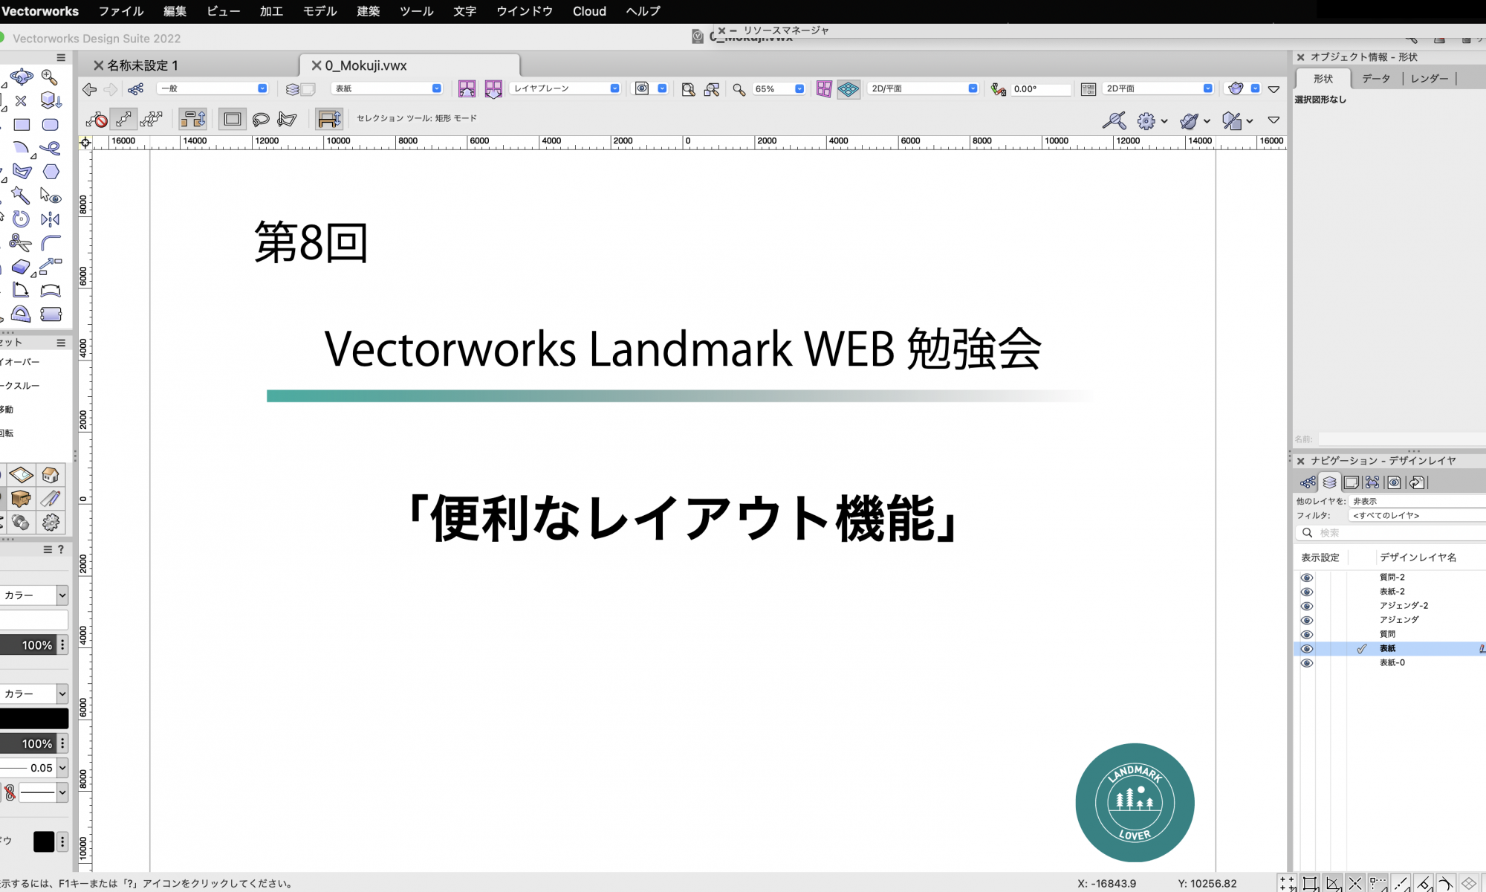Choose the Rectangle drawing tool
Screen dimensions: 1486x892
[x=22, y=124]
